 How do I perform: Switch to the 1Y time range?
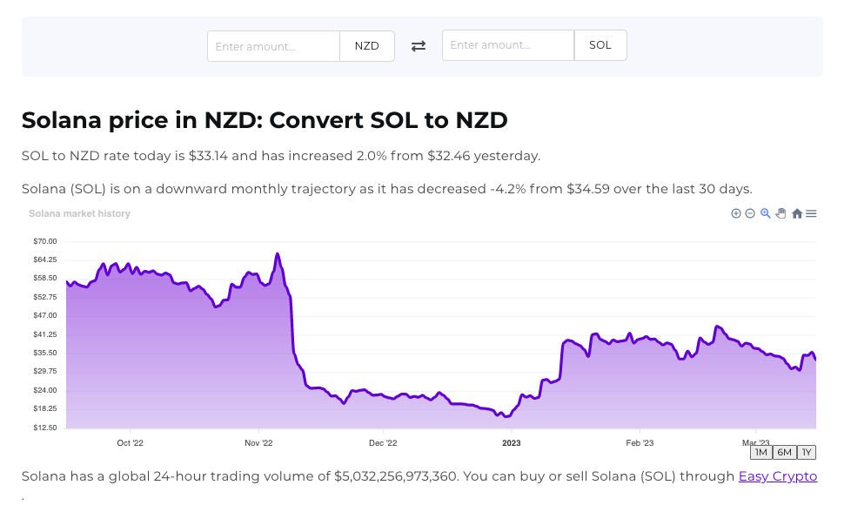(x=806, y=452)
